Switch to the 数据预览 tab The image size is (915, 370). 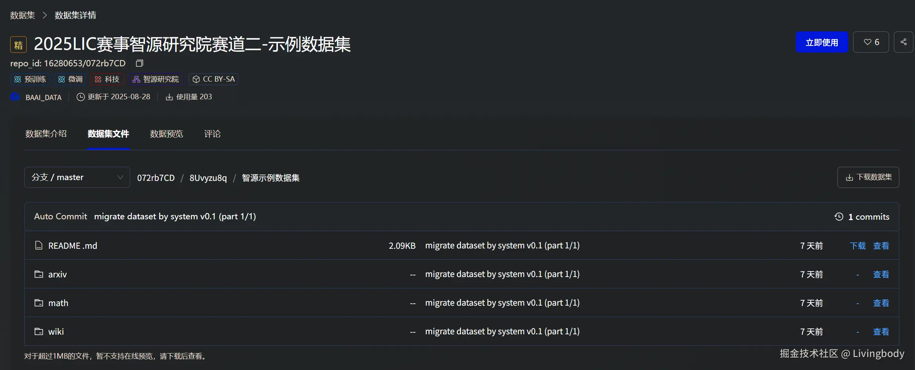[x=166, y=134]
